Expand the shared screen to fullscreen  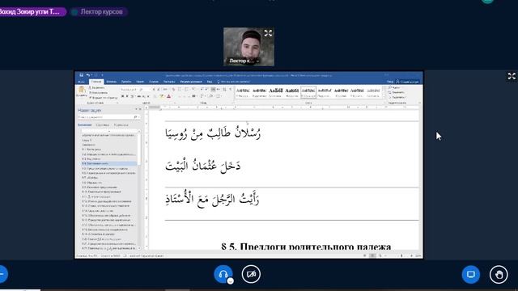click(x=512, y=76)
